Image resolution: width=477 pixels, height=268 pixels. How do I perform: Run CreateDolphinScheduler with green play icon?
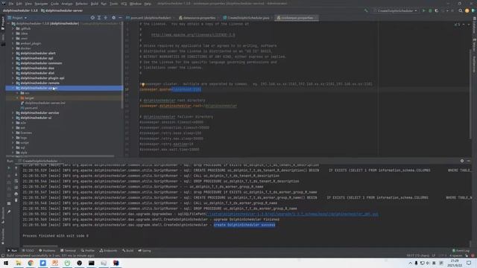point(423,10)
